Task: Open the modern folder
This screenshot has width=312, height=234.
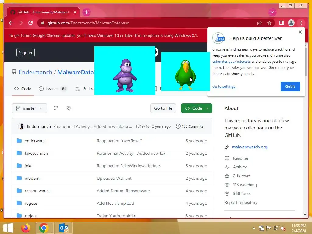Action: [x=32, y=179]
